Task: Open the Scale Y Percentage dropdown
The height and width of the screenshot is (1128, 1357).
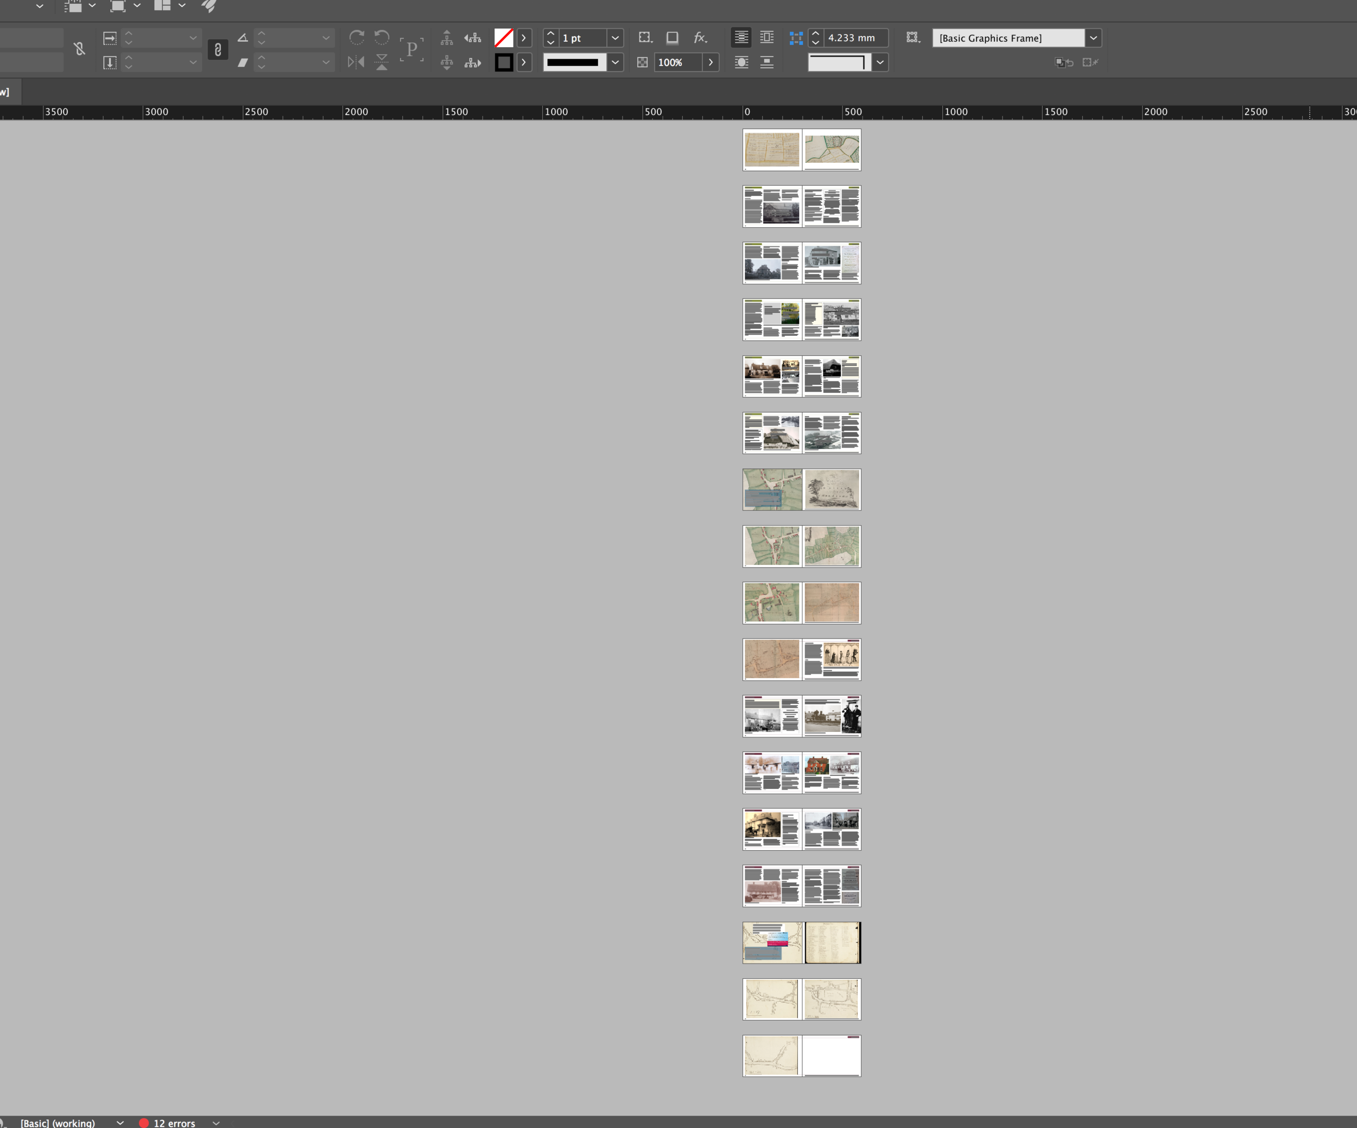Action: [193, 63]
